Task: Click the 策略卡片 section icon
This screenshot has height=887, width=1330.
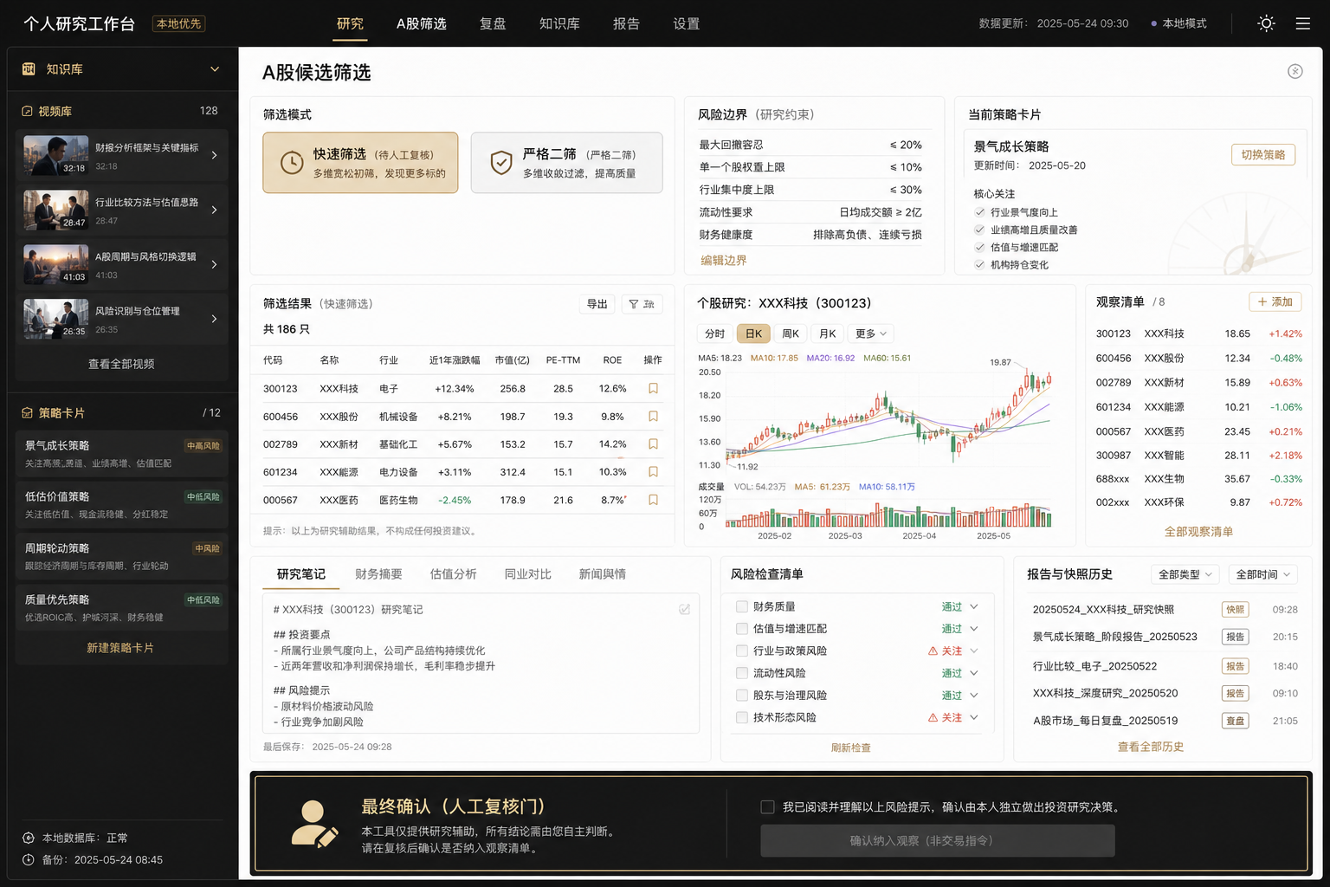Action: [x=27, y=413]
